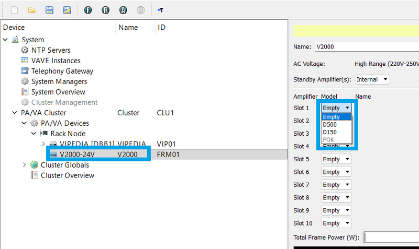This screenshot has height=249, width=419.
Task: Open the Slot 5 model dropdown
Action: pos(336,159)
